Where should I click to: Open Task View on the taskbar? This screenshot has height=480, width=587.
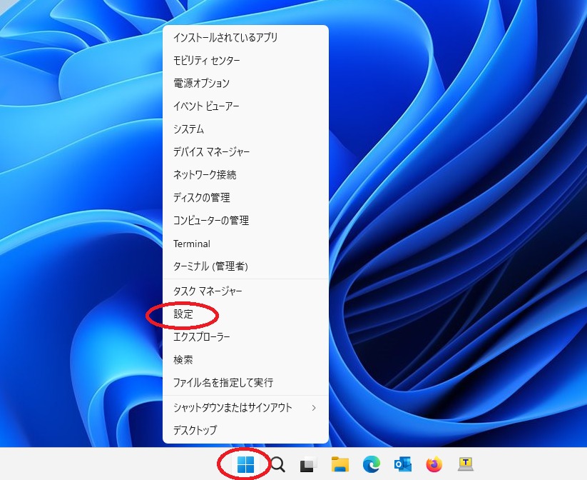pos(308,465)
